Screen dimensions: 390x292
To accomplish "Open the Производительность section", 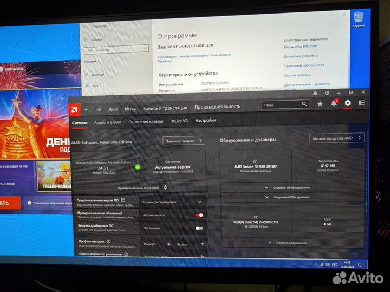I will coord(217,107).
